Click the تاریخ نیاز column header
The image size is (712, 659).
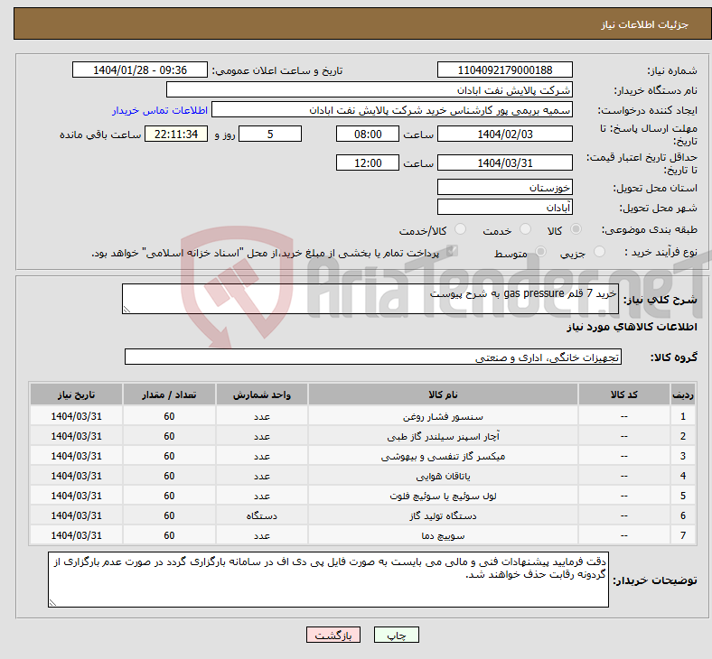click(x=76, y=394)
